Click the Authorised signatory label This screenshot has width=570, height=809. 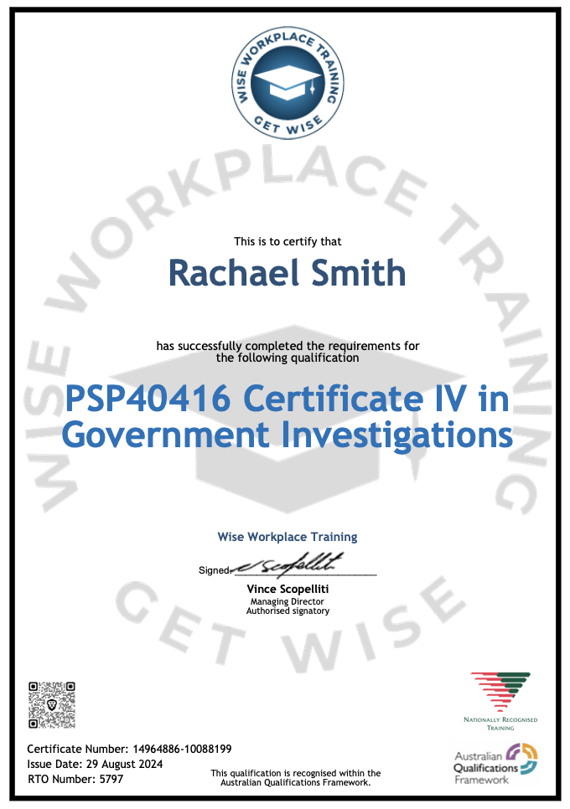(288, 611)
